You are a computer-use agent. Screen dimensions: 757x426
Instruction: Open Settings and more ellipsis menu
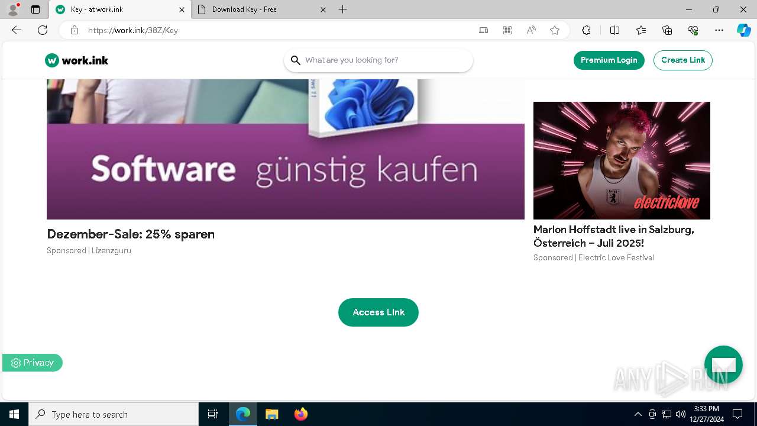point(719,30)
